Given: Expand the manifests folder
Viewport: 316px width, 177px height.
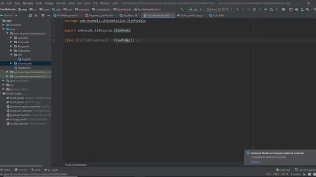Looking at the screenshot, I should 3,25.
